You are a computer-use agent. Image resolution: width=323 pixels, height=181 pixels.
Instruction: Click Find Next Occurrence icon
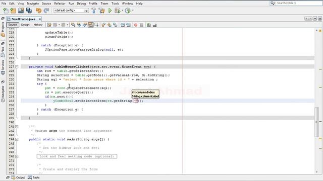[x=85, y=25]
